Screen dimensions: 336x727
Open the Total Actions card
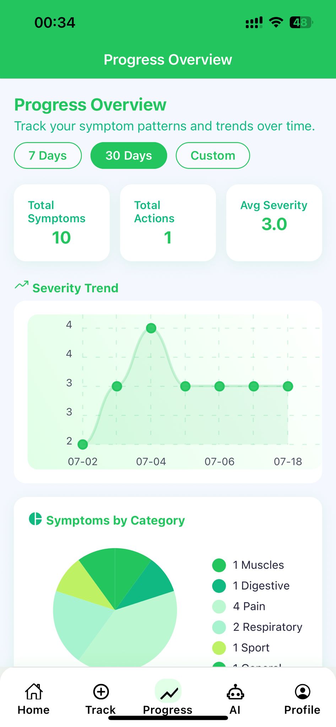tap(168, 223)
